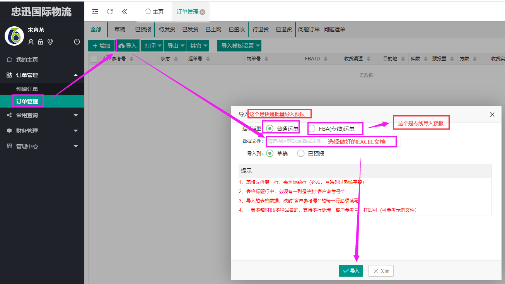Screen dimensions: 505x284
Task: Select 已预报 under 导入到
Action: 300,153
